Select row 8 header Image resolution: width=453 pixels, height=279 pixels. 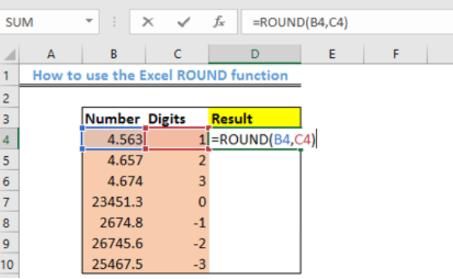[9, 223]
